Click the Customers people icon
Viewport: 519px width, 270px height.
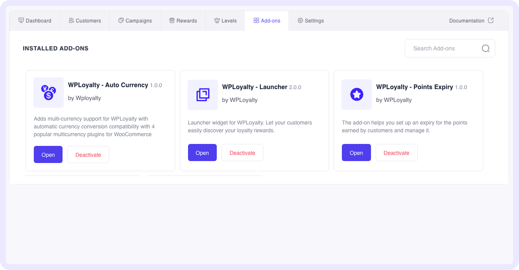point(71,21)
